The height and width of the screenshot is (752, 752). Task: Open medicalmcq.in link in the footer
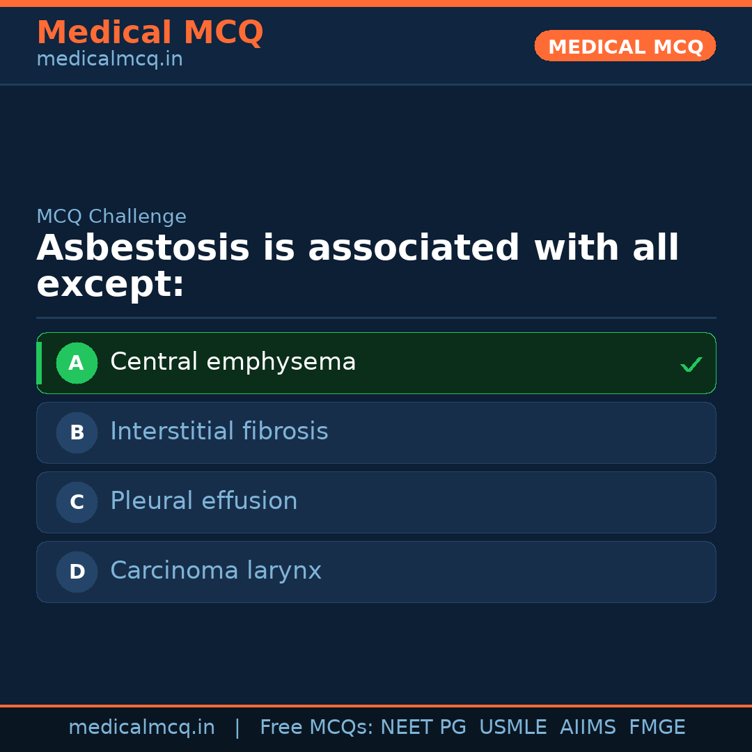[x=141, y=728]
